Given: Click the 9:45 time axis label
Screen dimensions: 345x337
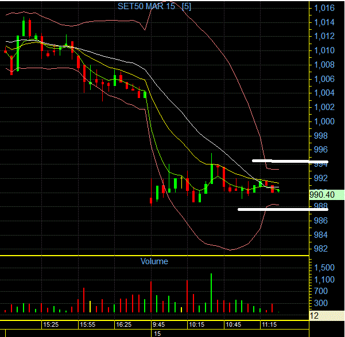Looking at the screenshot, I should (x=158, y=324).
